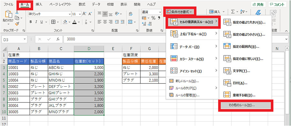This screenshot has width=291, height=126.
Task: Open the データ バー submenu
Action: click(193, 46)
